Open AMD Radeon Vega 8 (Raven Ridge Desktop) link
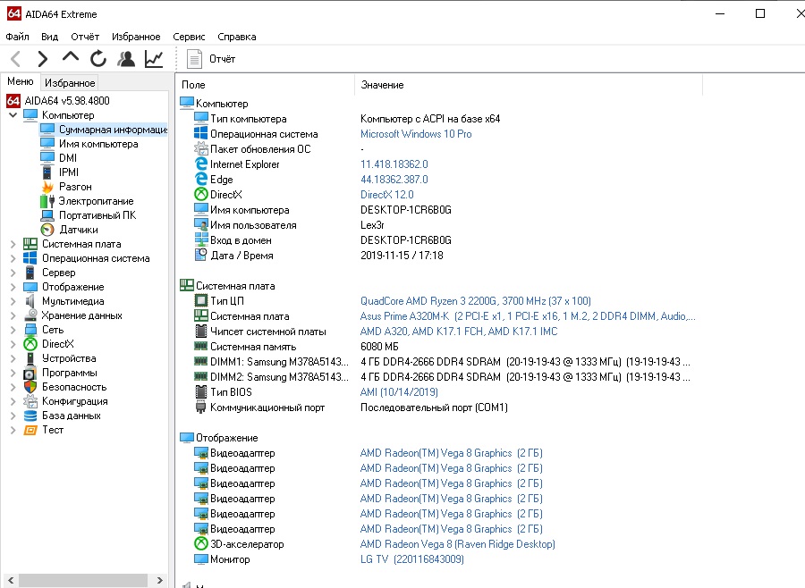The height and width of the screenshot is (588, 805). coord(457,544)
